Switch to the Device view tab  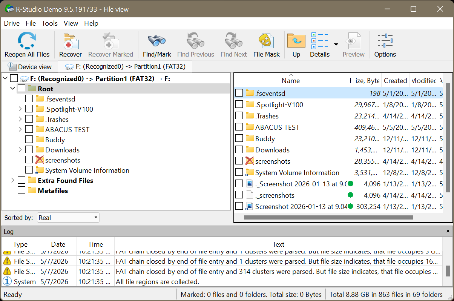pos(30,67)
